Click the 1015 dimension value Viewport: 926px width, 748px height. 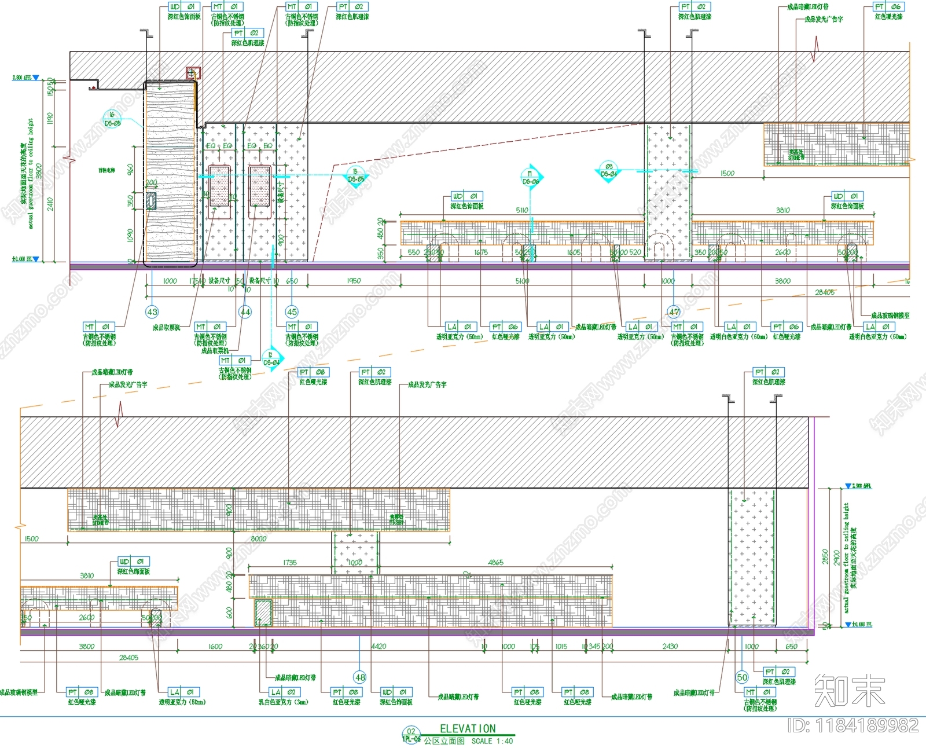tap(561, 646)
